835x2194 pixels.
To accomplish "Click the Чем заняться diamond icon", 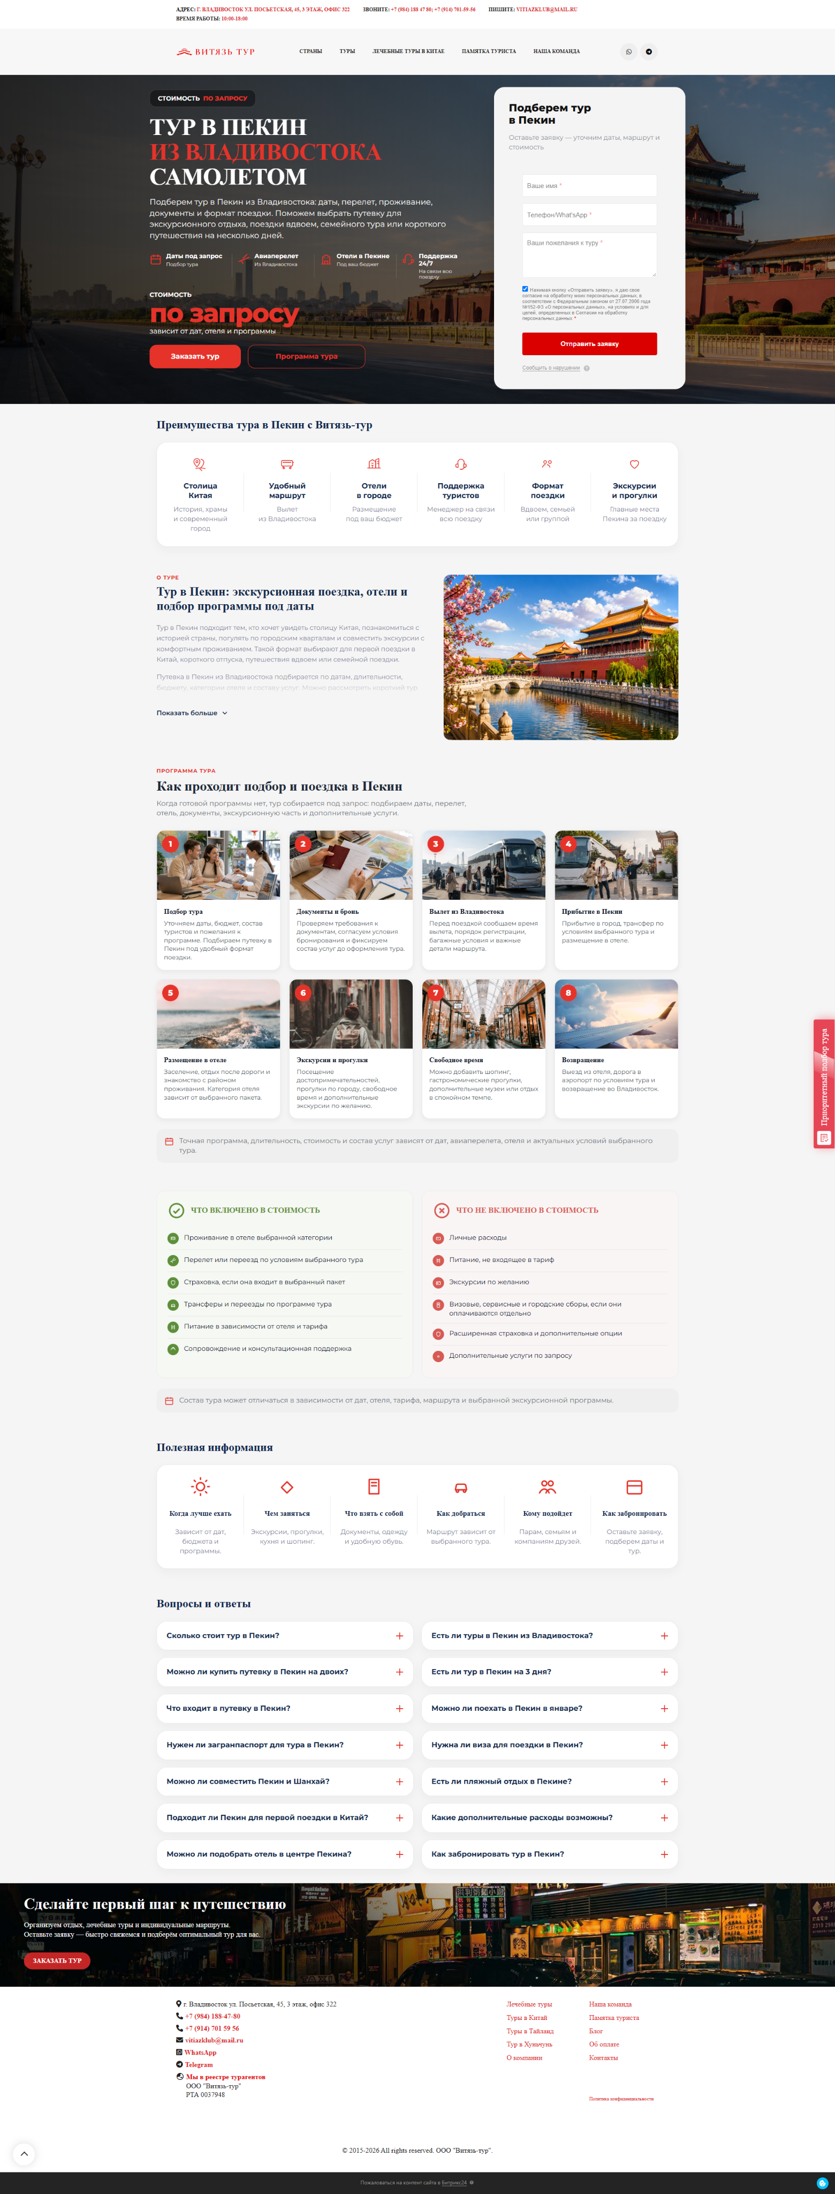I will pos(287,1487).
